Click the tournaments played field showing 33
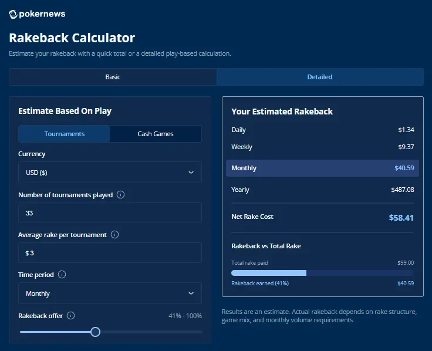432x351 pixels. (x=110, y=213)
